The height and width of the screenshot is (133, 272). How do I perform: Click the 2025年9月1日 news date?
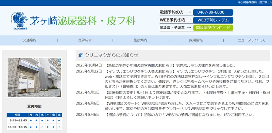[x=88, y=92]
